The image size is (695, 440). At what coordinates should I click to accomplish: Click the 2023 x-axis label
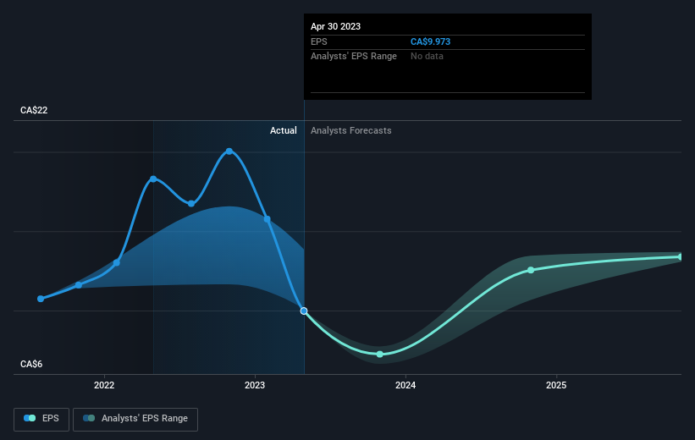point(255,385)
